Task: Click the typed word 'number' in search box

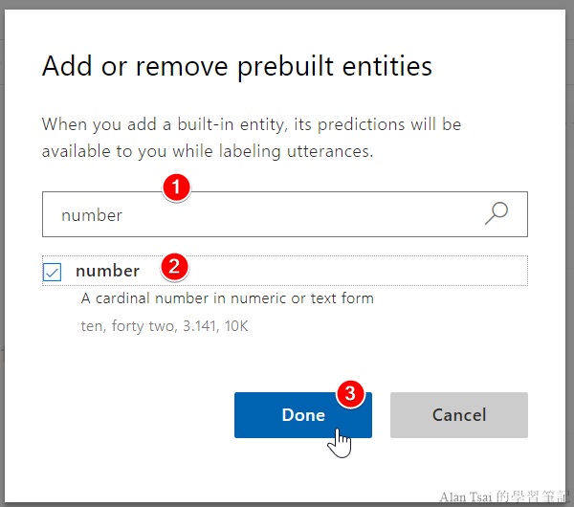Action: (92, 215)
